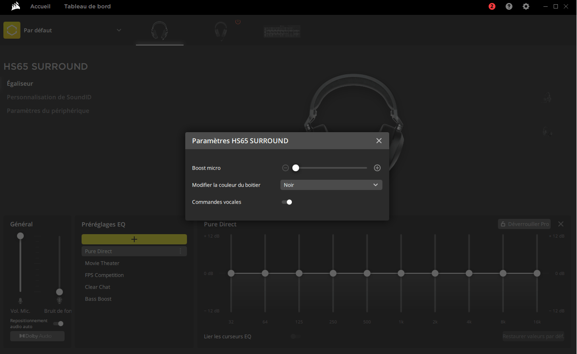Select the HS65 headset device icon
This screenshot has width=577, height=354.
click(x=160, y=31)
